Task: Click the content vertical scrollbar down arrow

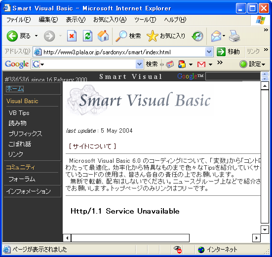Action: click(x=265, y=230)
